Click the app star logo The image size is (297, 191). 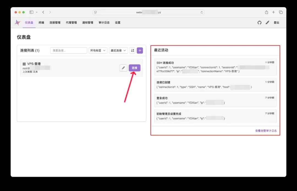pos(18,23)
